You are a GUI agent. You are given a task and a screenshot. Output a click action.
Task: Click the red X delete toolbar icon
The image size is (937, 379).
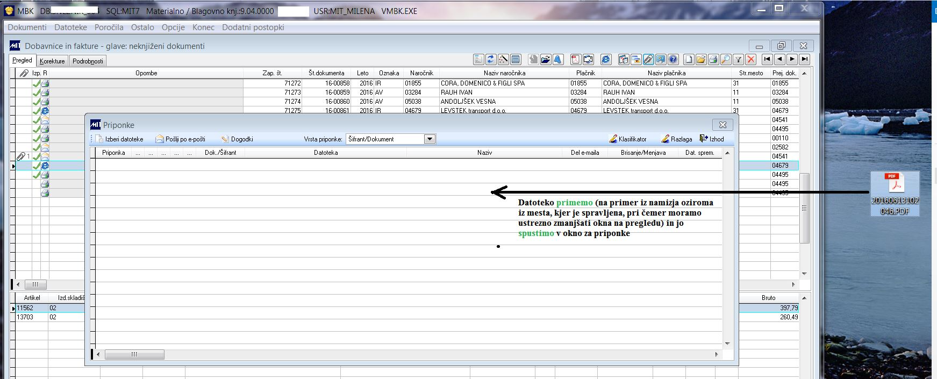[x=751, y=60]
